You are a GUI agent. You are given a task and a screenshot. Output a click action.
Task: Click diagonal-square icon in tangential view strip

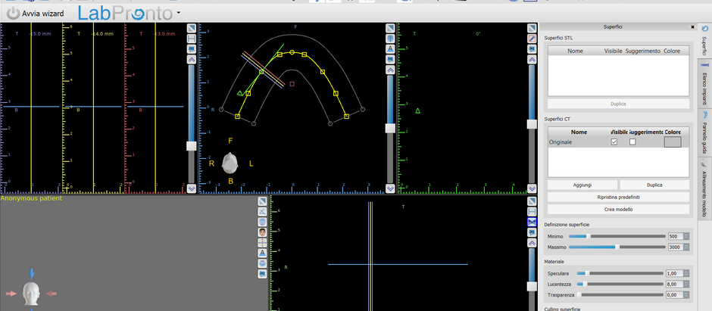pyautogui.click(x=532, y=28)
